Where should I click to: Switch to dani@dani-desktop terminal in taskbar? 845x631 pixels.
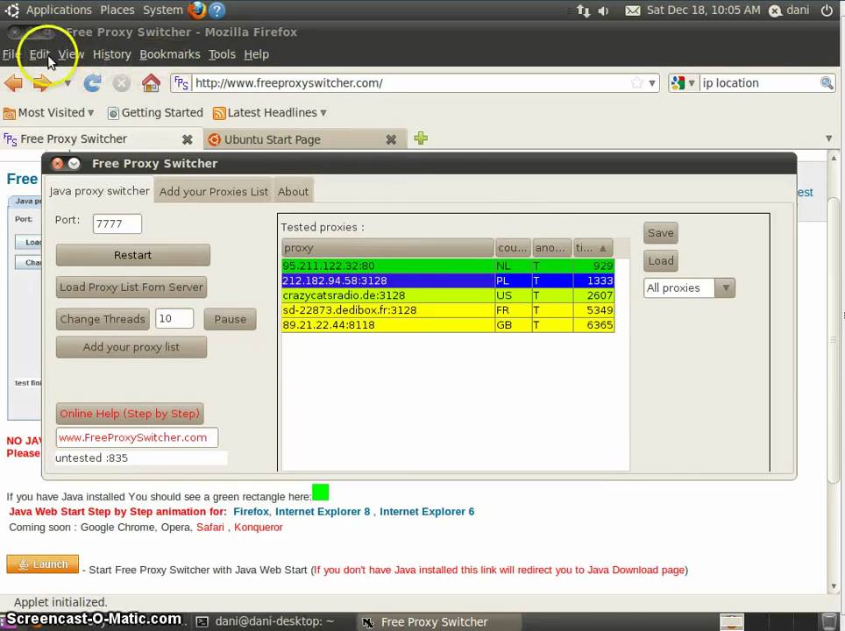pos(265,621)
